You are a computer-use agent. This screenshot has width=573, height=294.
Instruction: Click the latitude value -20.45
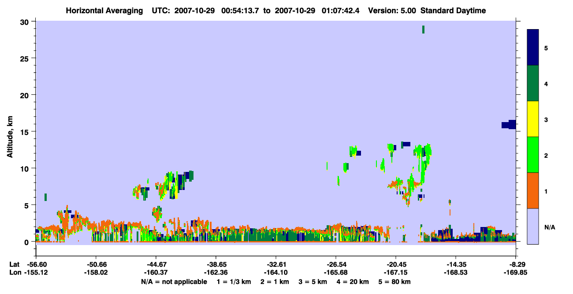396,264
